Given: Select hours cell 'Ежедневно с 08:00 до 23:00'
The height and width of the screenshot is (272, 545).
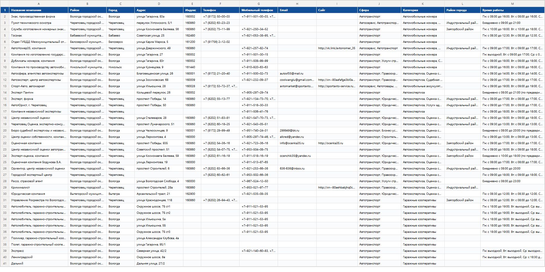Looking at the screenshot, I should tap(512, 181).
